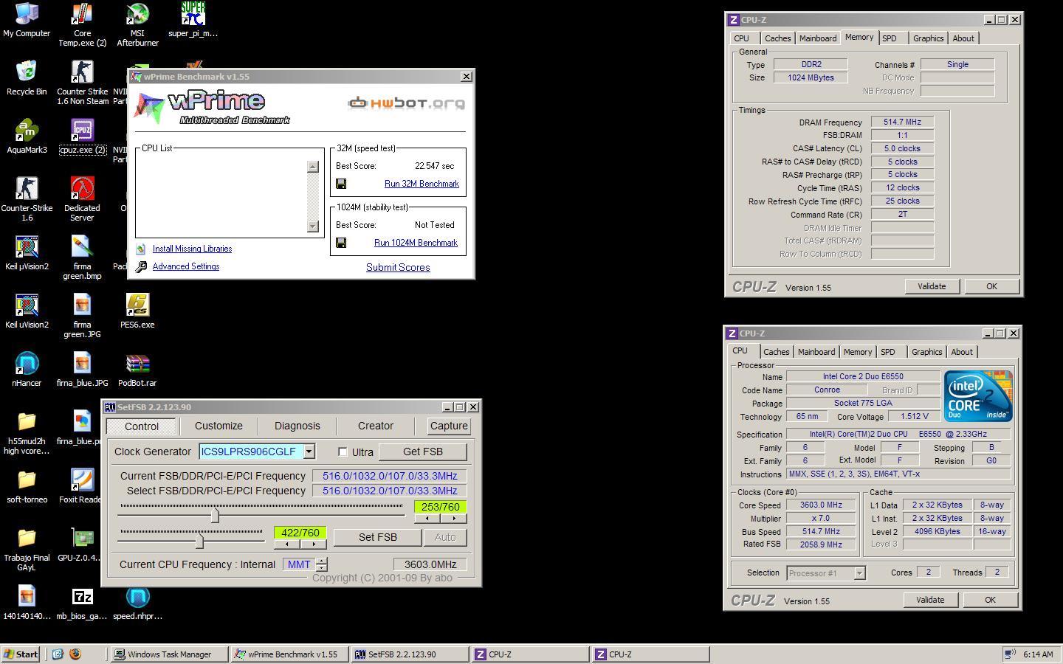The width and height of the screenshot is (1063, 664).
Task: Open About tab in upper CPU-Z window
Action: coord(963,38)
